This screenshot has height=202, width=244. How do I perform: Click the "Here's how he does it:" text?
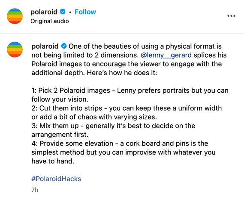coord(122,73)
